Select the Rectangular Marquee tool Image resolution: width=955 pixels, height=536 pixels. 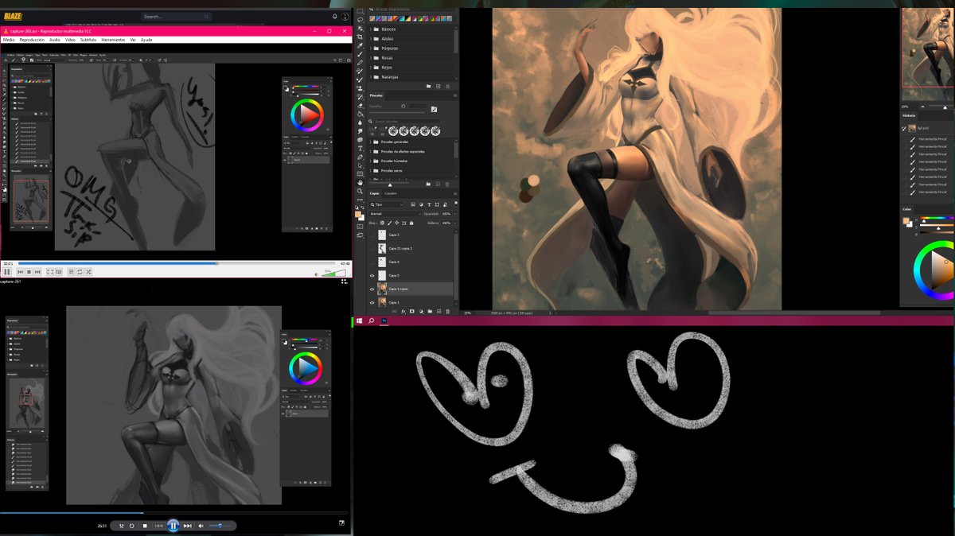click(x=360, y=10)
